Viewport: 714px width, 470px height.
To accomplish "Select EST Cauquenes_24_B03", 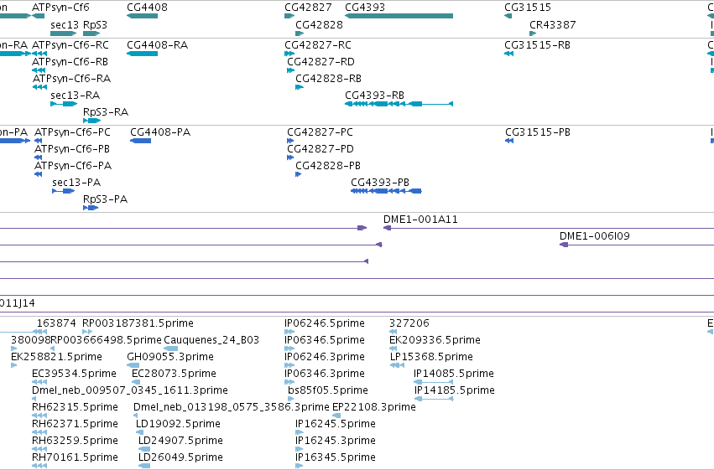I will [x=211, y=340].
